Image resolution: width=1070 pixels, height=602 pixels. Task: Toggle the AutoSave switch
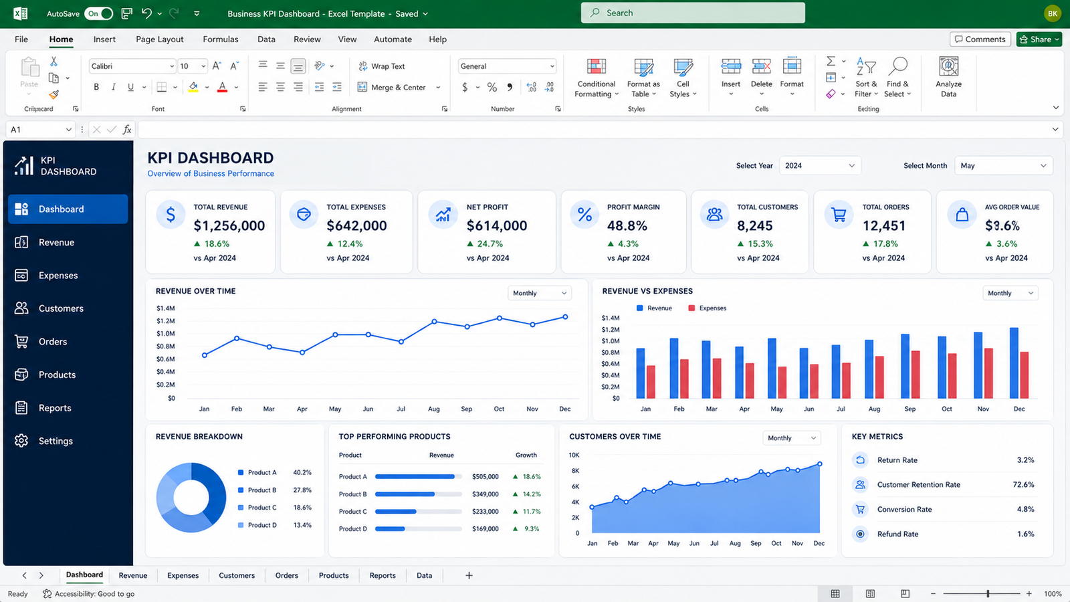[98, 13]
